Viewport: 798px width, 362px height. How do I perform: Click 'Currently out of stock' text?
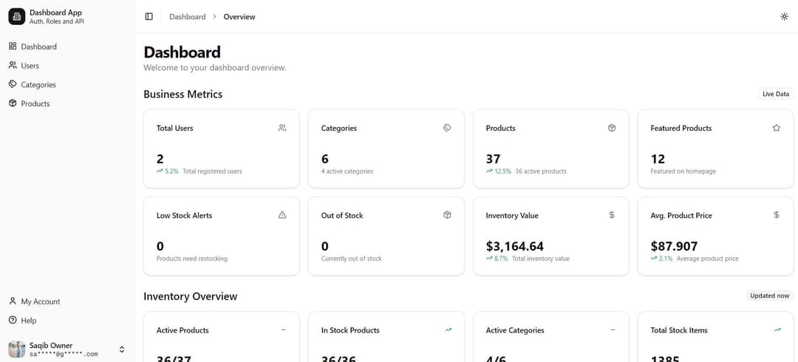point(351,259)
